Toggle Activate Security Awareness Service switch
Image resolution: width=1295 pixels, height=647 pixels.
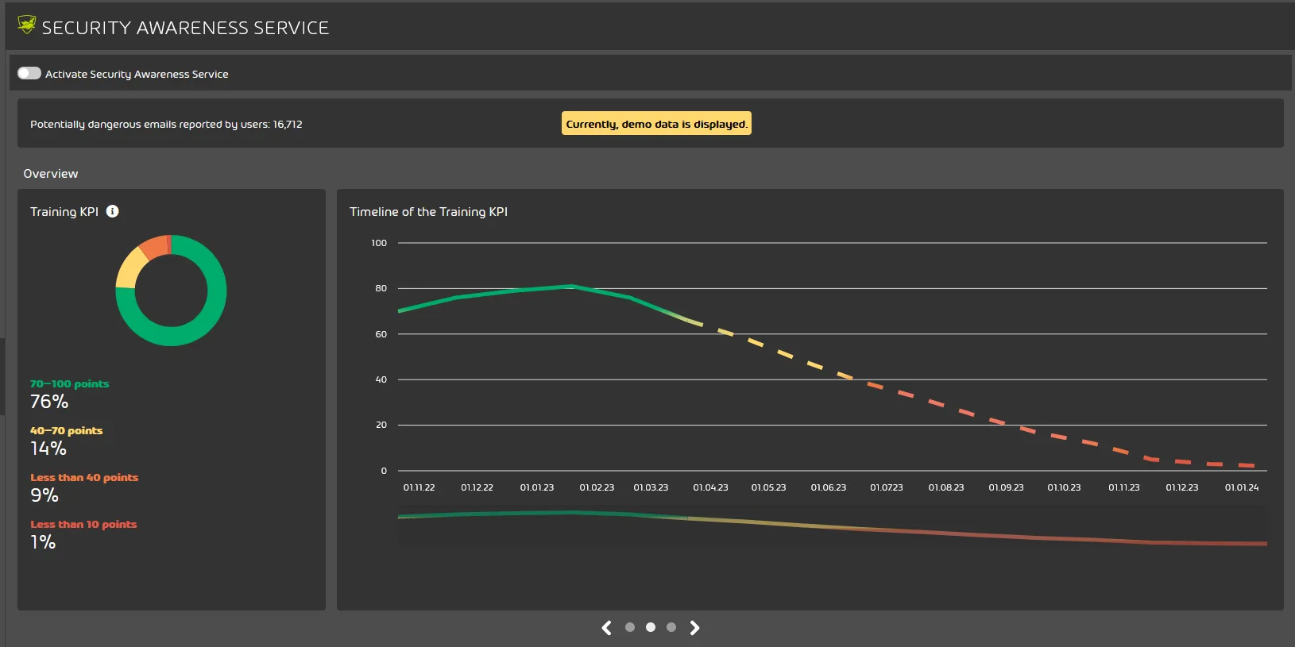29,73
